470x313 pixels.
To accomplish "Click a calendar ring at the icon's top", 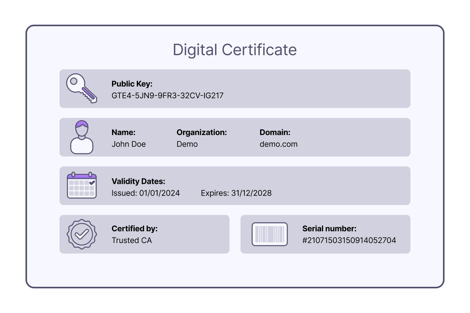I will tap(73, 173).
